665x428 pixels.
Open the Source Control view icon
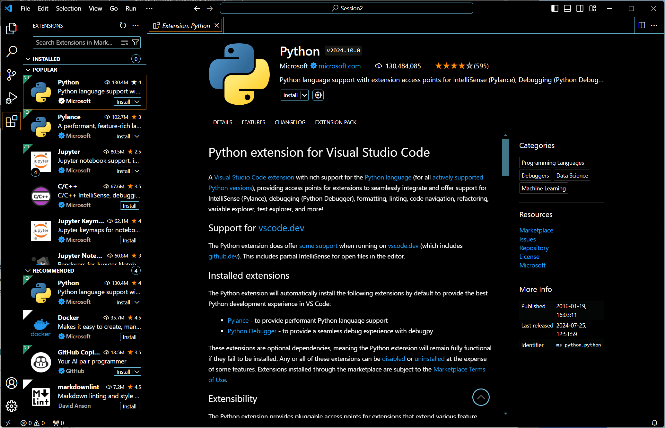pyautogui.click(x=12, y=75)
